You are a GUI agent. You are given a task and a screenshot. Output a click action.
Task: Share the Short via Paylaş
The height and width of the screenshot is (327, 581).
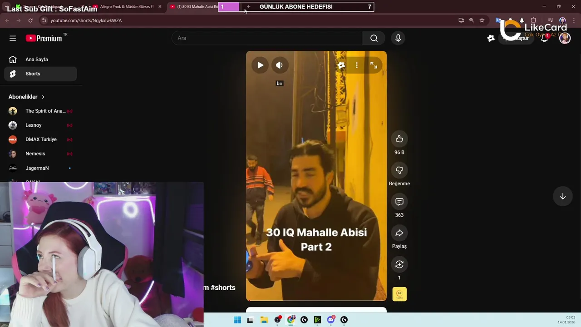tap(399, 233)
